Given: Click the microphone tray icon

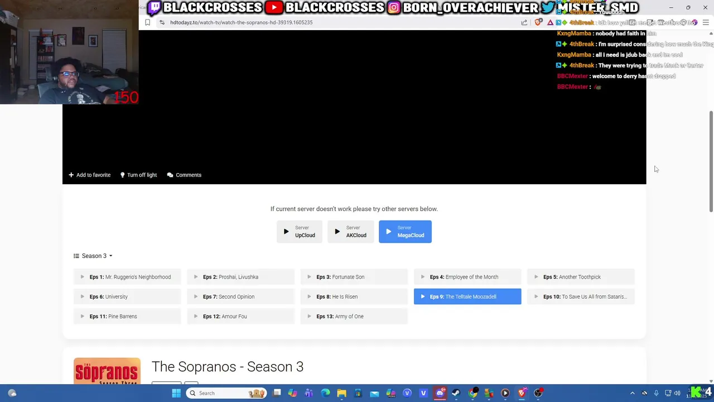Looking at the screenshot, I should (656, 393).
